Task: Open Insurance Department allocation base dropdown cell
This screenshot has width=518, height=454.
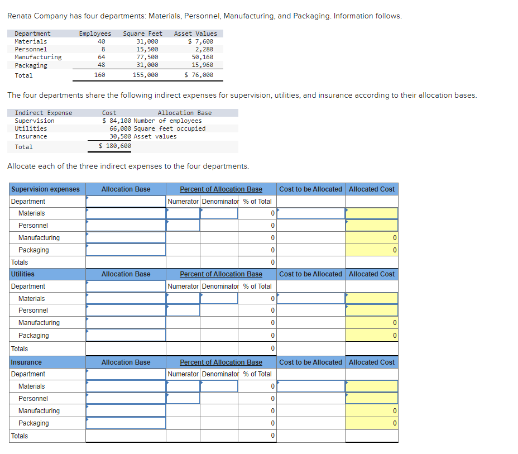Action: 126,374
